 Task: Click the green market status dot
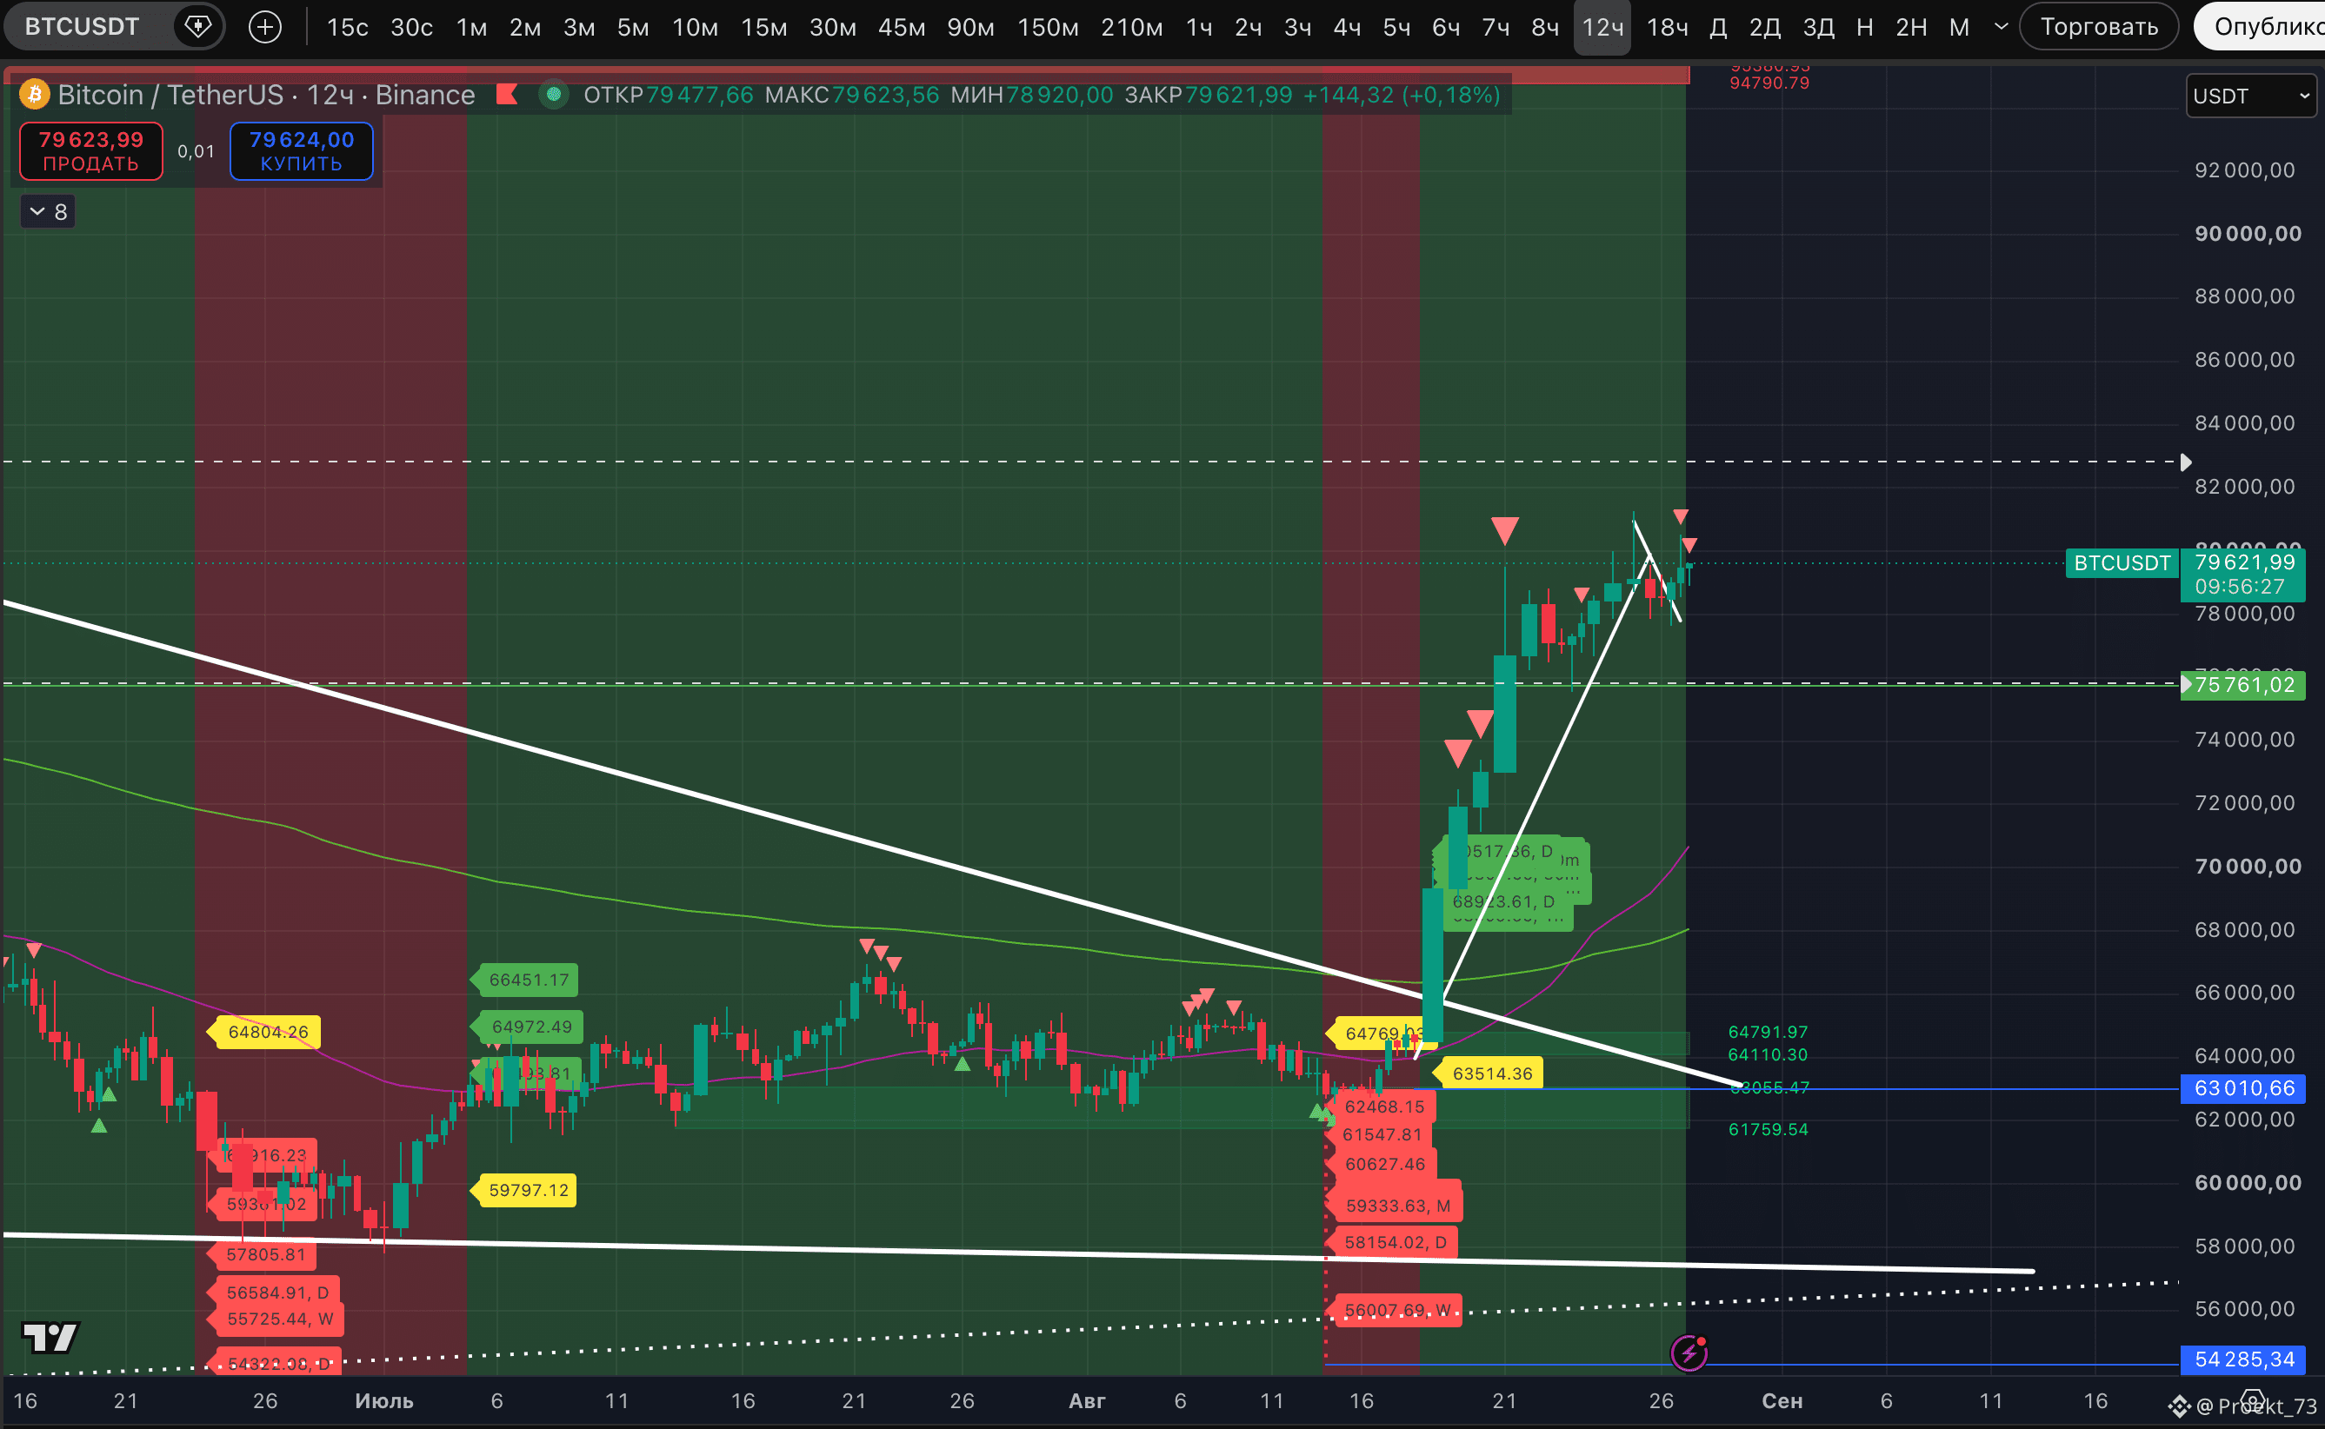(x=554, y=95)
